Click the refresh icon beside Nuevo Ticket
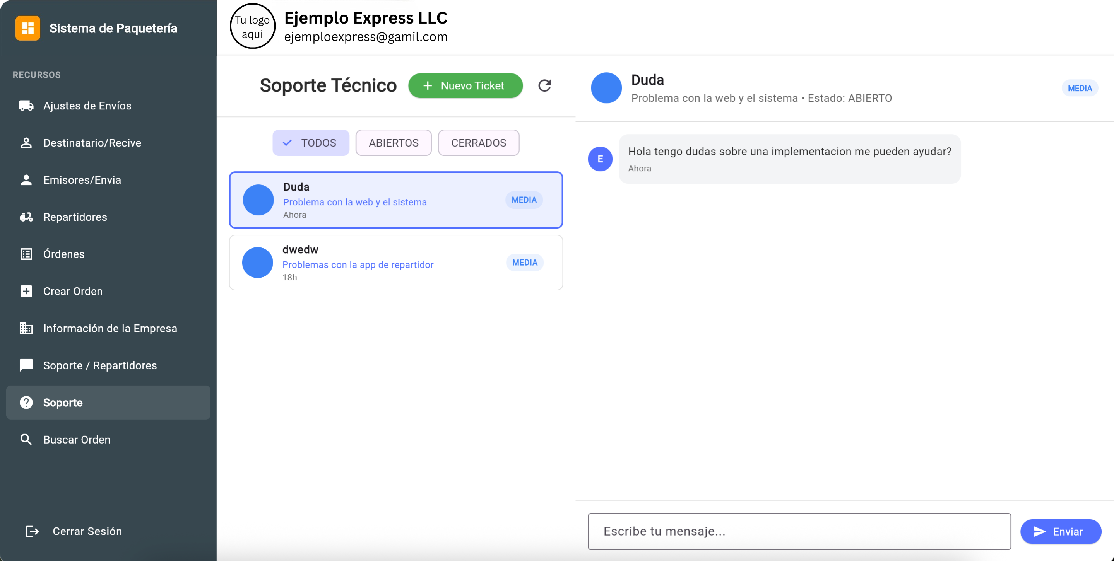 (x=544, y=85)
